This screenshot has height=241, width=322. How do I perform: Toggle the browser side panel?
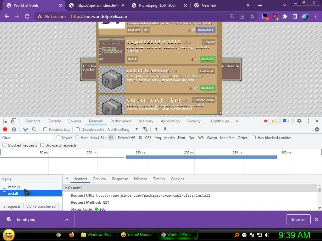coord(295,16)
